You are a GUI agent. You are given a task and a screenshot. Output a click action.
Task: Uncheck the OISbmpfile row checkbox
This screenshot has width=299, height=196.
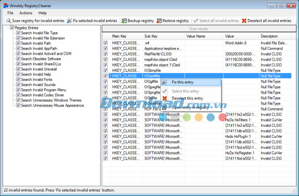pyautogui.click(x=105, y=70)
